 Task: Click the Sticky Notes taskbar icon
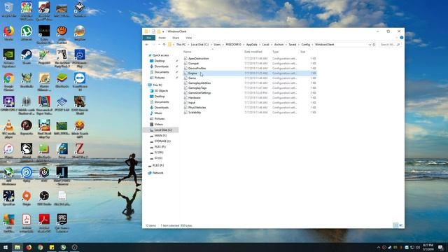52,247
